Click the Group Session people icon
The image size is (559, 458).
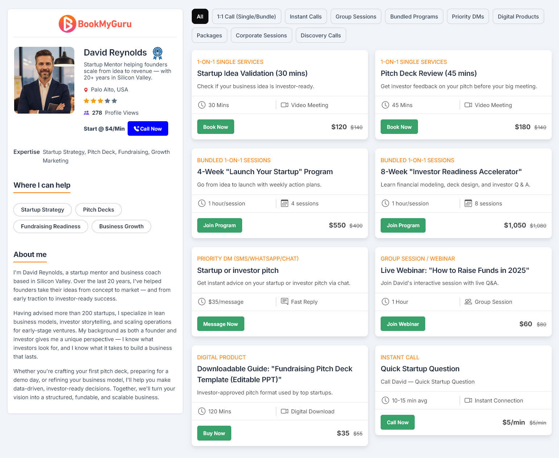468,302
